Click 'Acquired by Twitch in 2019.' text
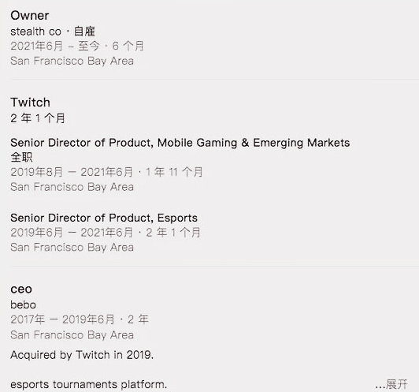Screen dimensions: 419x392 click(82, 355)
